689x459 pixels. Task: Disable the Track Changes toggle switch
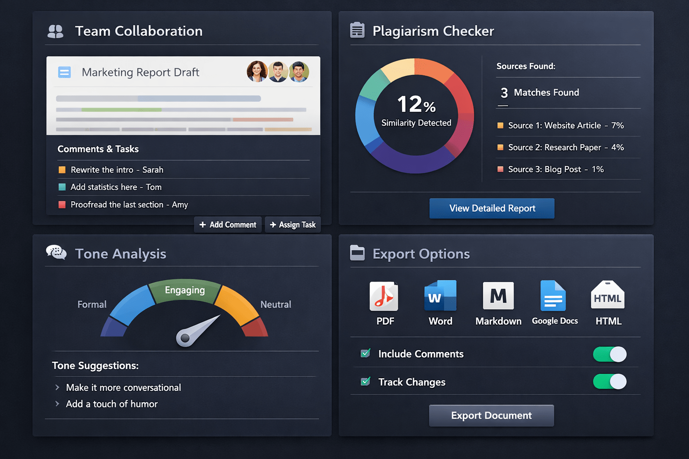[x=610, y=382]
